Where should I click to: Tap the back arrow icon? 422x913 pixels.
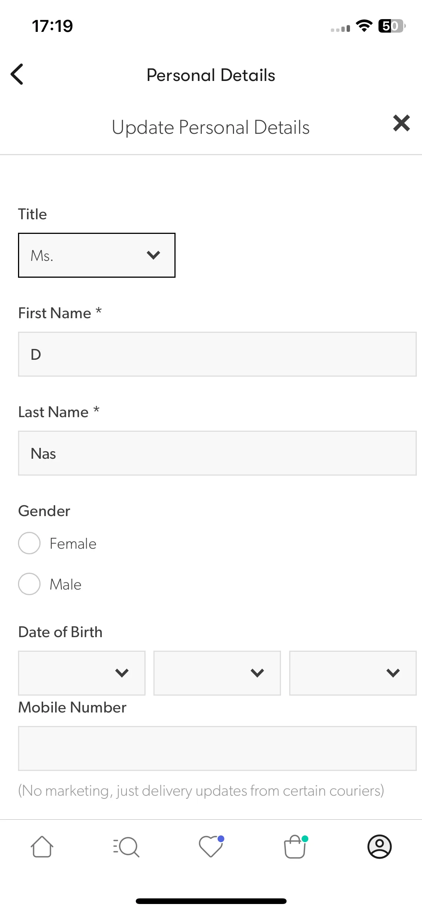[17, 74]
